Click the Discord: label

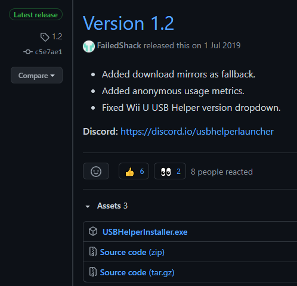tap(101, 132)
